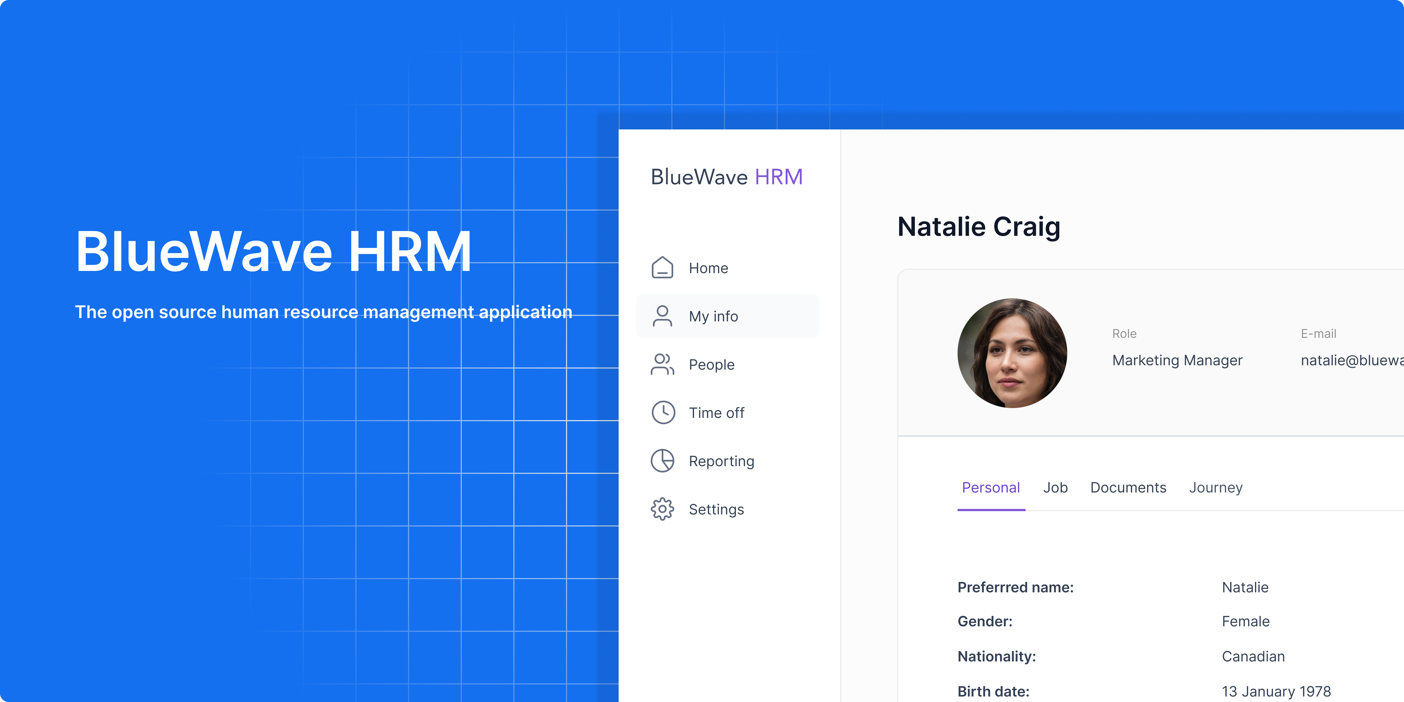
Task: View the Journey tab
Action: [x=1215, y=488]
